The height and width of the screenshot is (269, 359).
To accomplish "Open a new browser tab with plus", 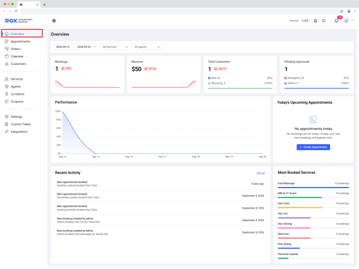I will pyautogui.click(x=44, y=4).
